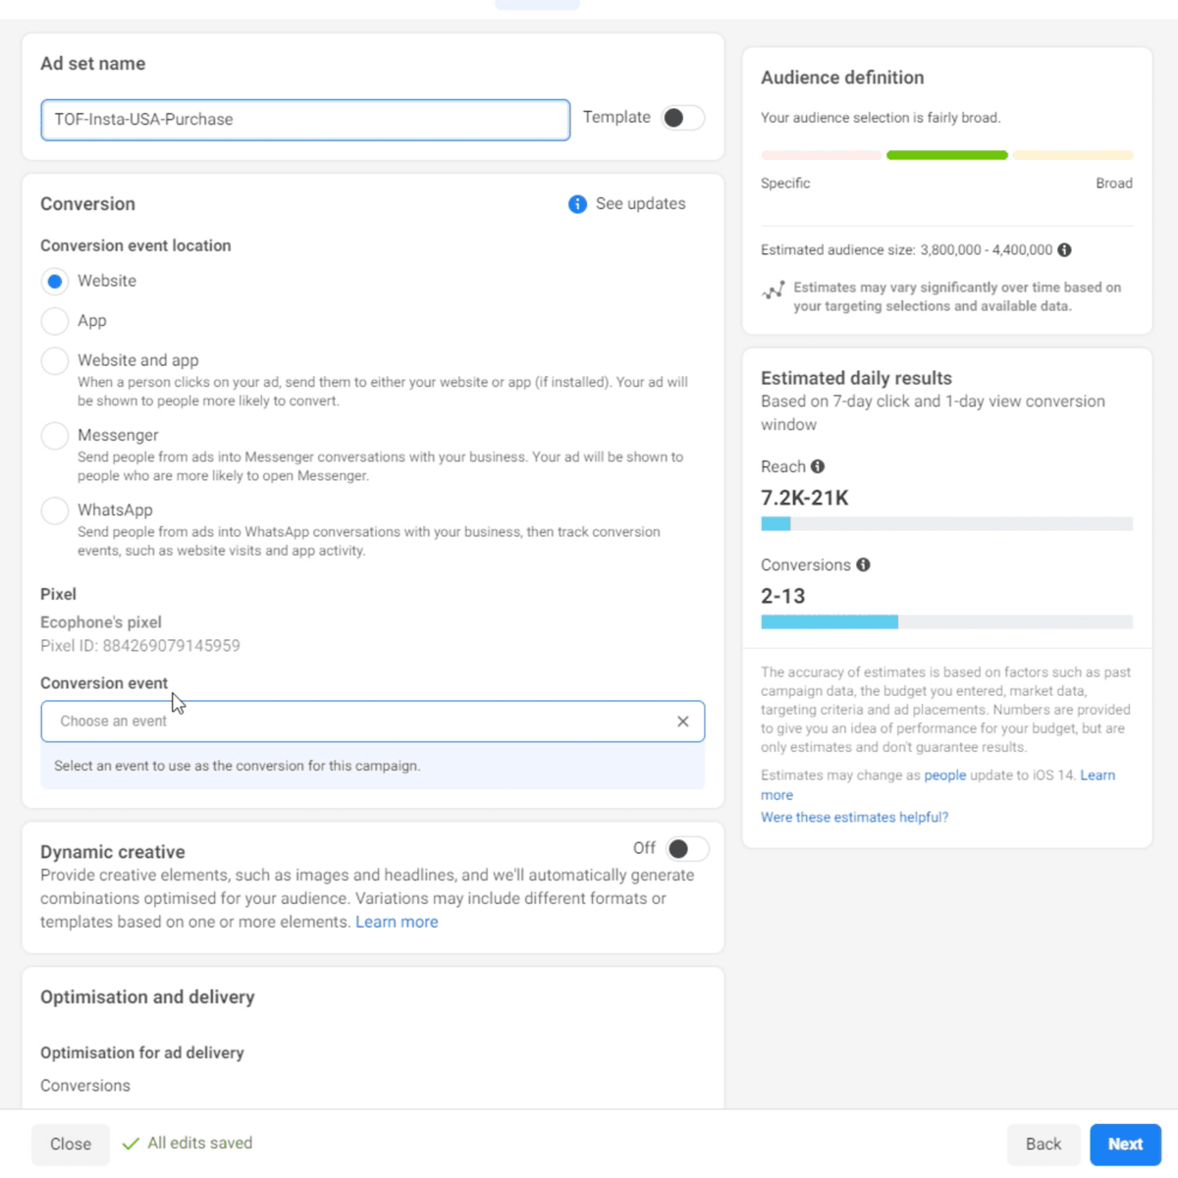1178x1178 pixels.
Task: Select the Website radio button
Action: click(x=55, y=282)
